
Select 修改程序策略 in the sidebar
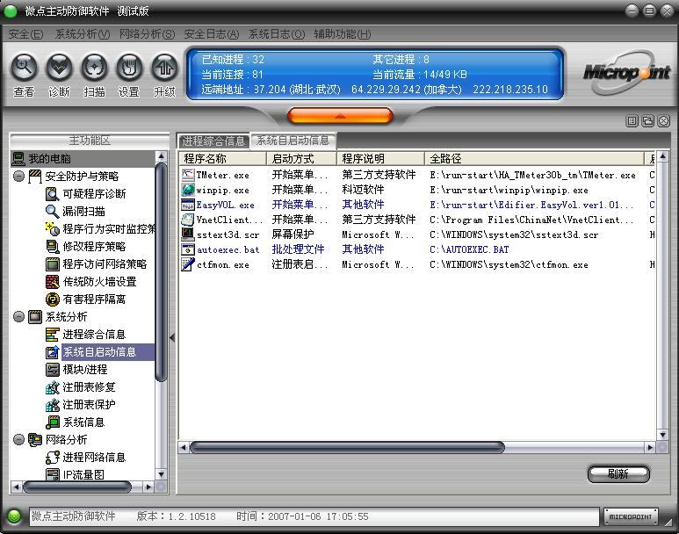[x=94, y=247]
